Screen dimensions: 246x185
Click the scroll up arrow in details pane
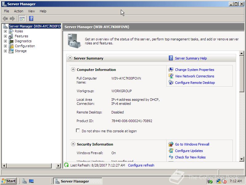click(x=242, y=53)
